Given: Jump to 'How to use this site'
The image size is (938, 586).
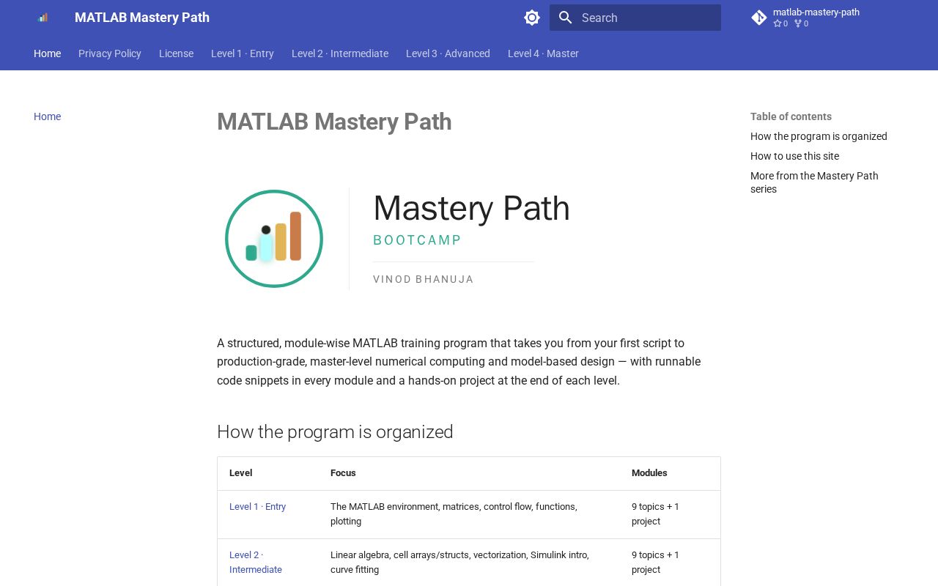Looking at the screenshot, I should point(794,156).
